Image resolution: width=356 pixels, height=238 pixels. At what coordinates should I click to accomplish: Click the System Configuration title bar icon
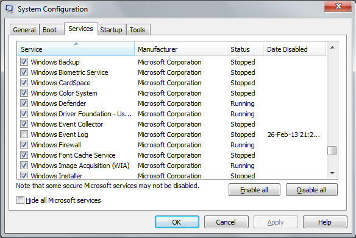point(9,9)
